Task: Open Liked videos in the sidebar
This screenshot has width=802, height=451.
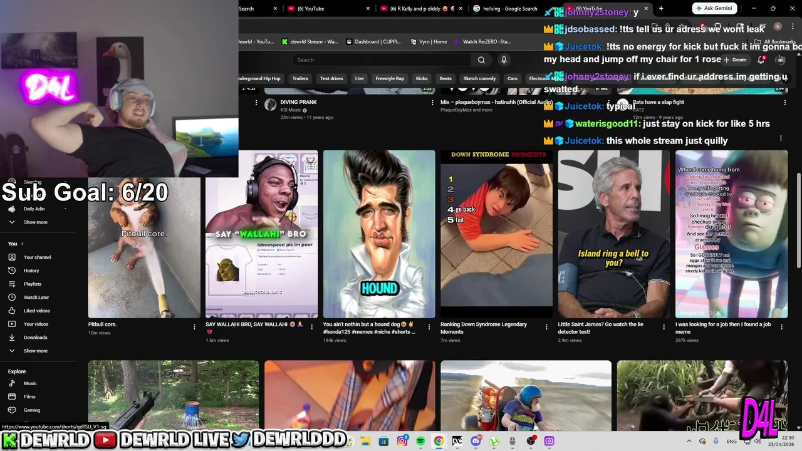Action: click(x=37, y=311)
